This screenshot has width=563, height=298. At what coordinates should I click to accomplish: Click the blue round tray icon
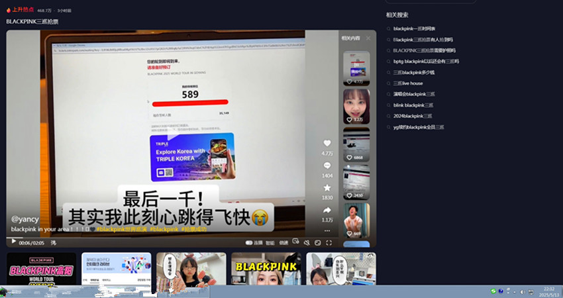pyautogui.click(x=501, y=291)
